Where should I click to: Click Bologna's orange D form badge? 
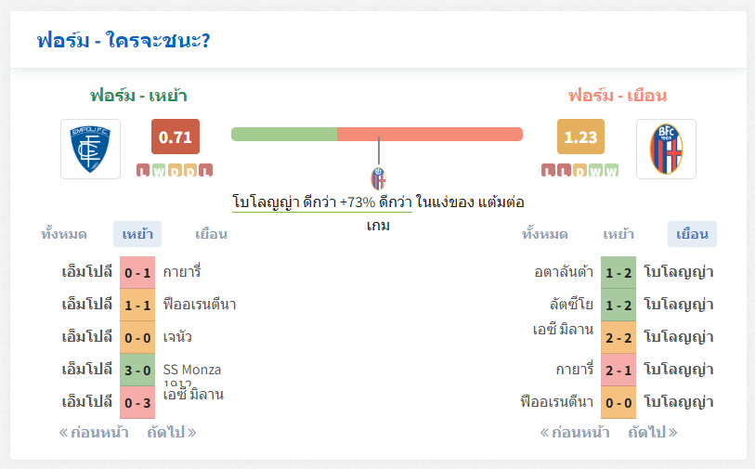click(x=579, y=170)
